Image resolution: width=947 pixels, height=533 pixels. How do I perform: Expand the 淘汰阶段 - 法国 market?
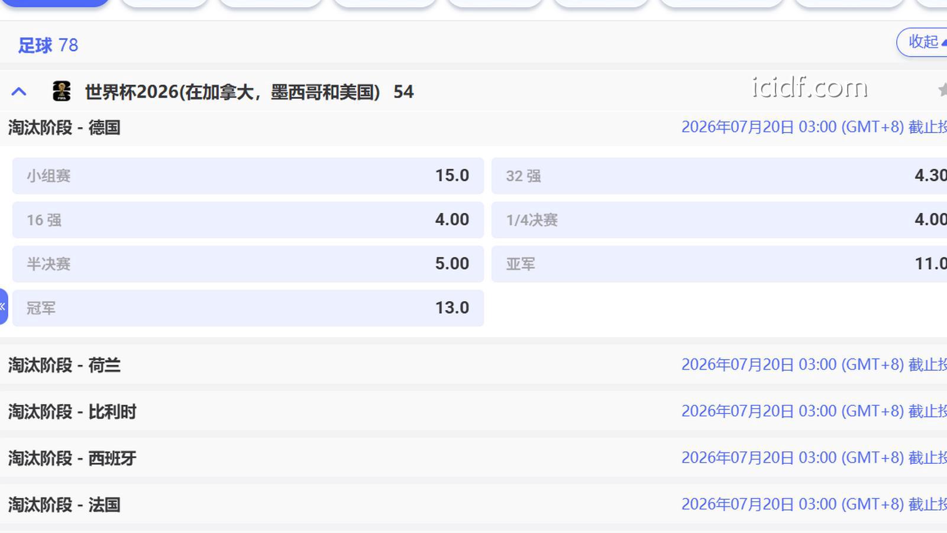[64, 505]
